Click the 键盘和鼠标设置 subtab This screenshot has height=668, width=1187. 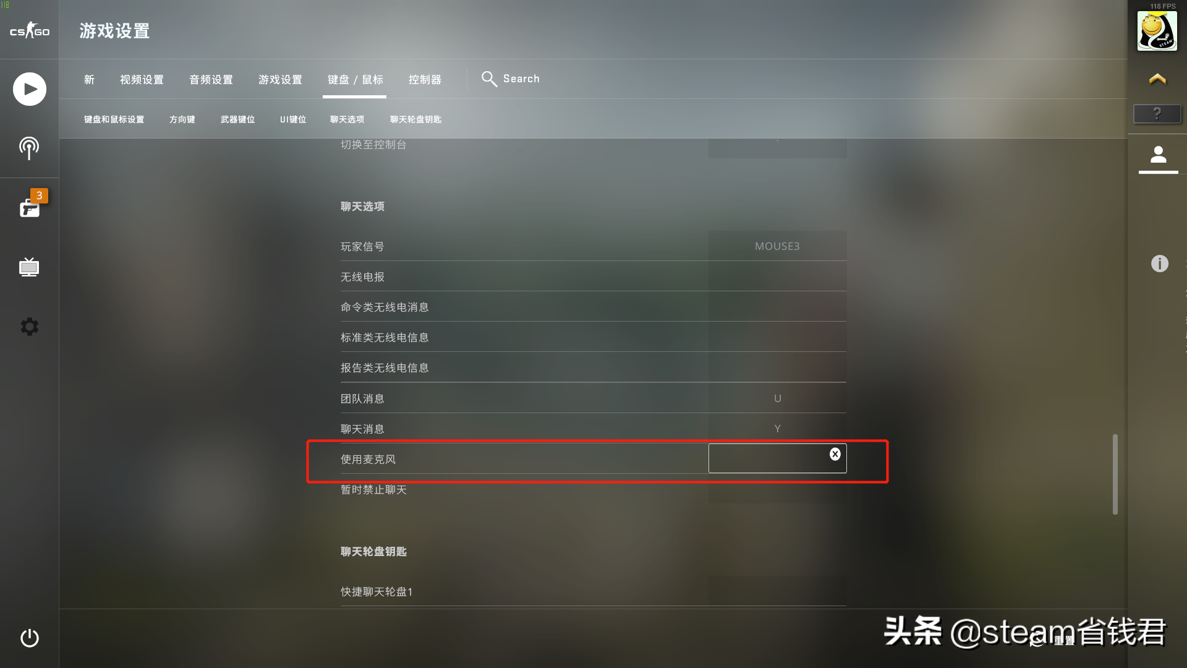114,119
